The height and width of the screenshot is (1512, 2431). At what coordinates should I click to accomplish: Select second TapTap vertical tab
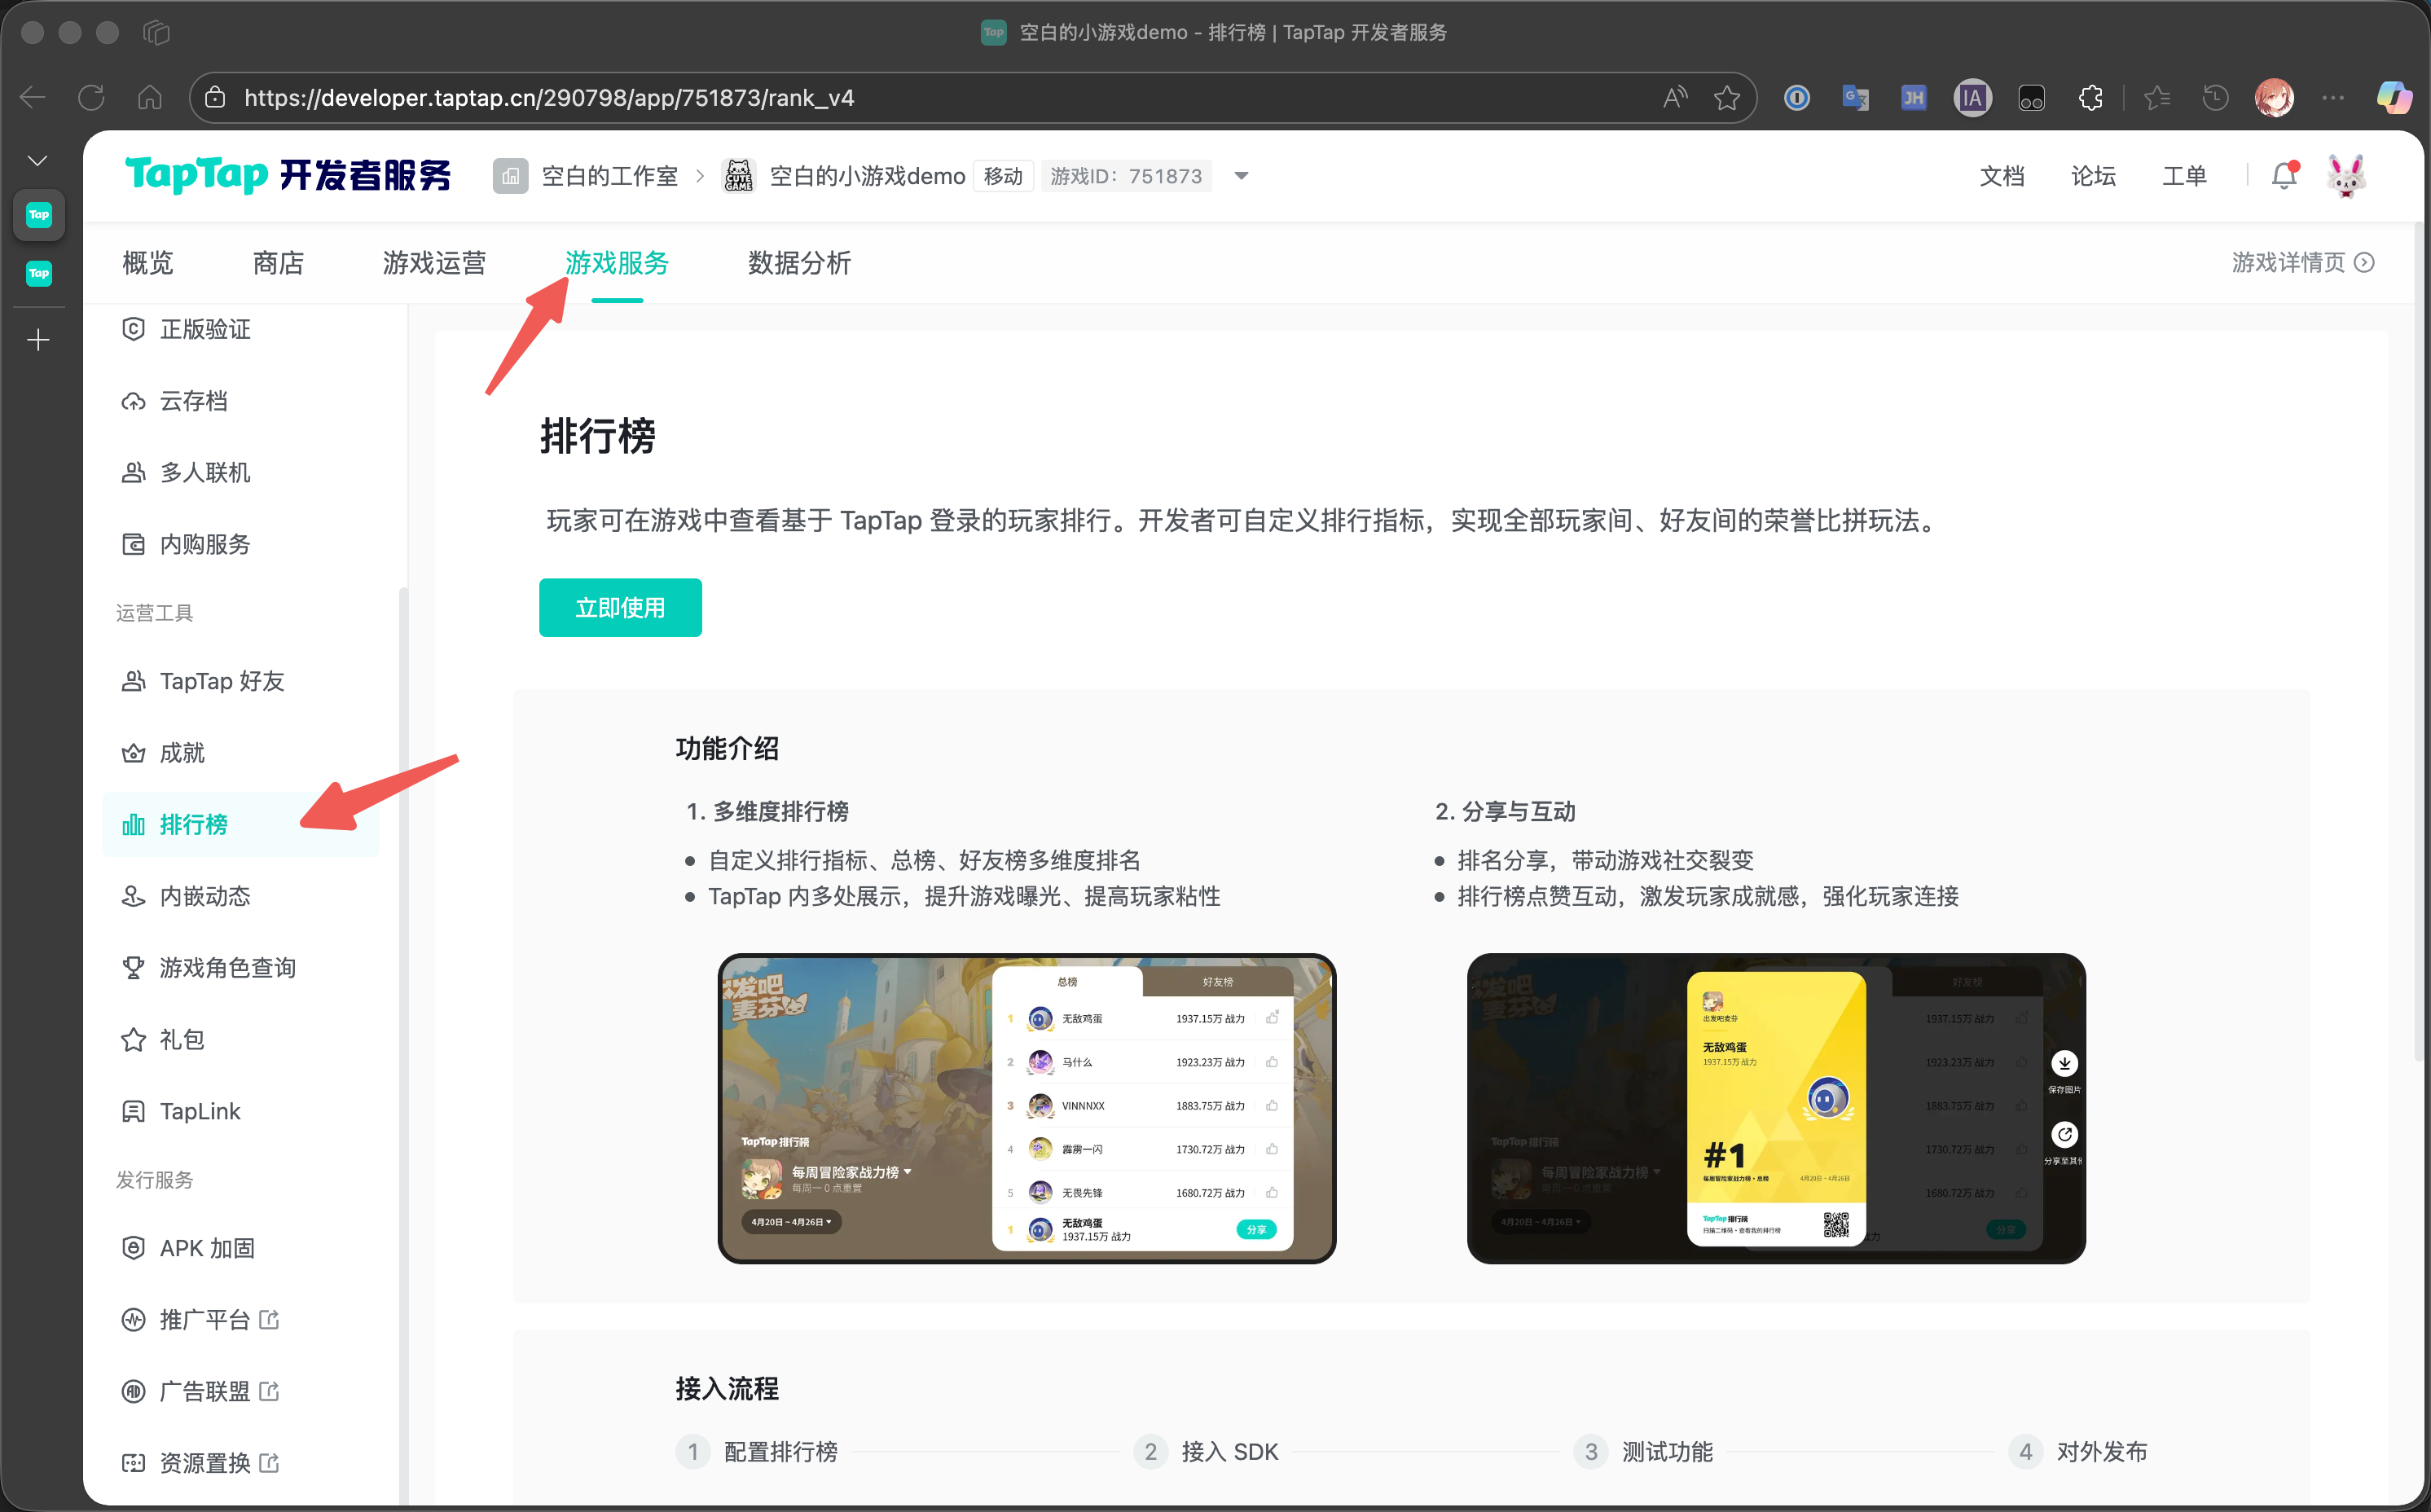coord(38,273)
